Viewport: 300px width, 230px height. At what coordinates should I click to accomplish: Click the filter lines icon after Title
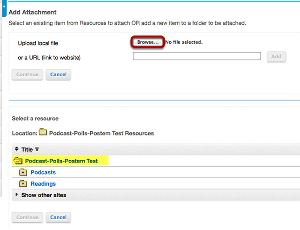[x=37, y=149]
